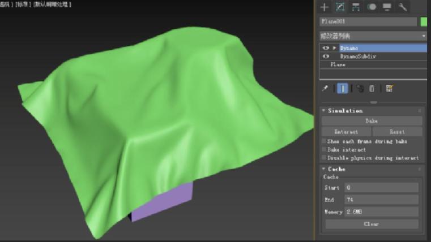The width and height of the screenshot is (431, 242).
Task: Expand the Dynamo modifier sub-levels arrow
Action: coord(335,48)
